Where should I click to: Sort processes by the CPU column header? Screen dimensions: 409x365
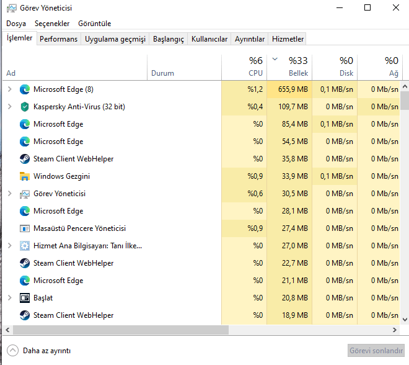point(255,73)
